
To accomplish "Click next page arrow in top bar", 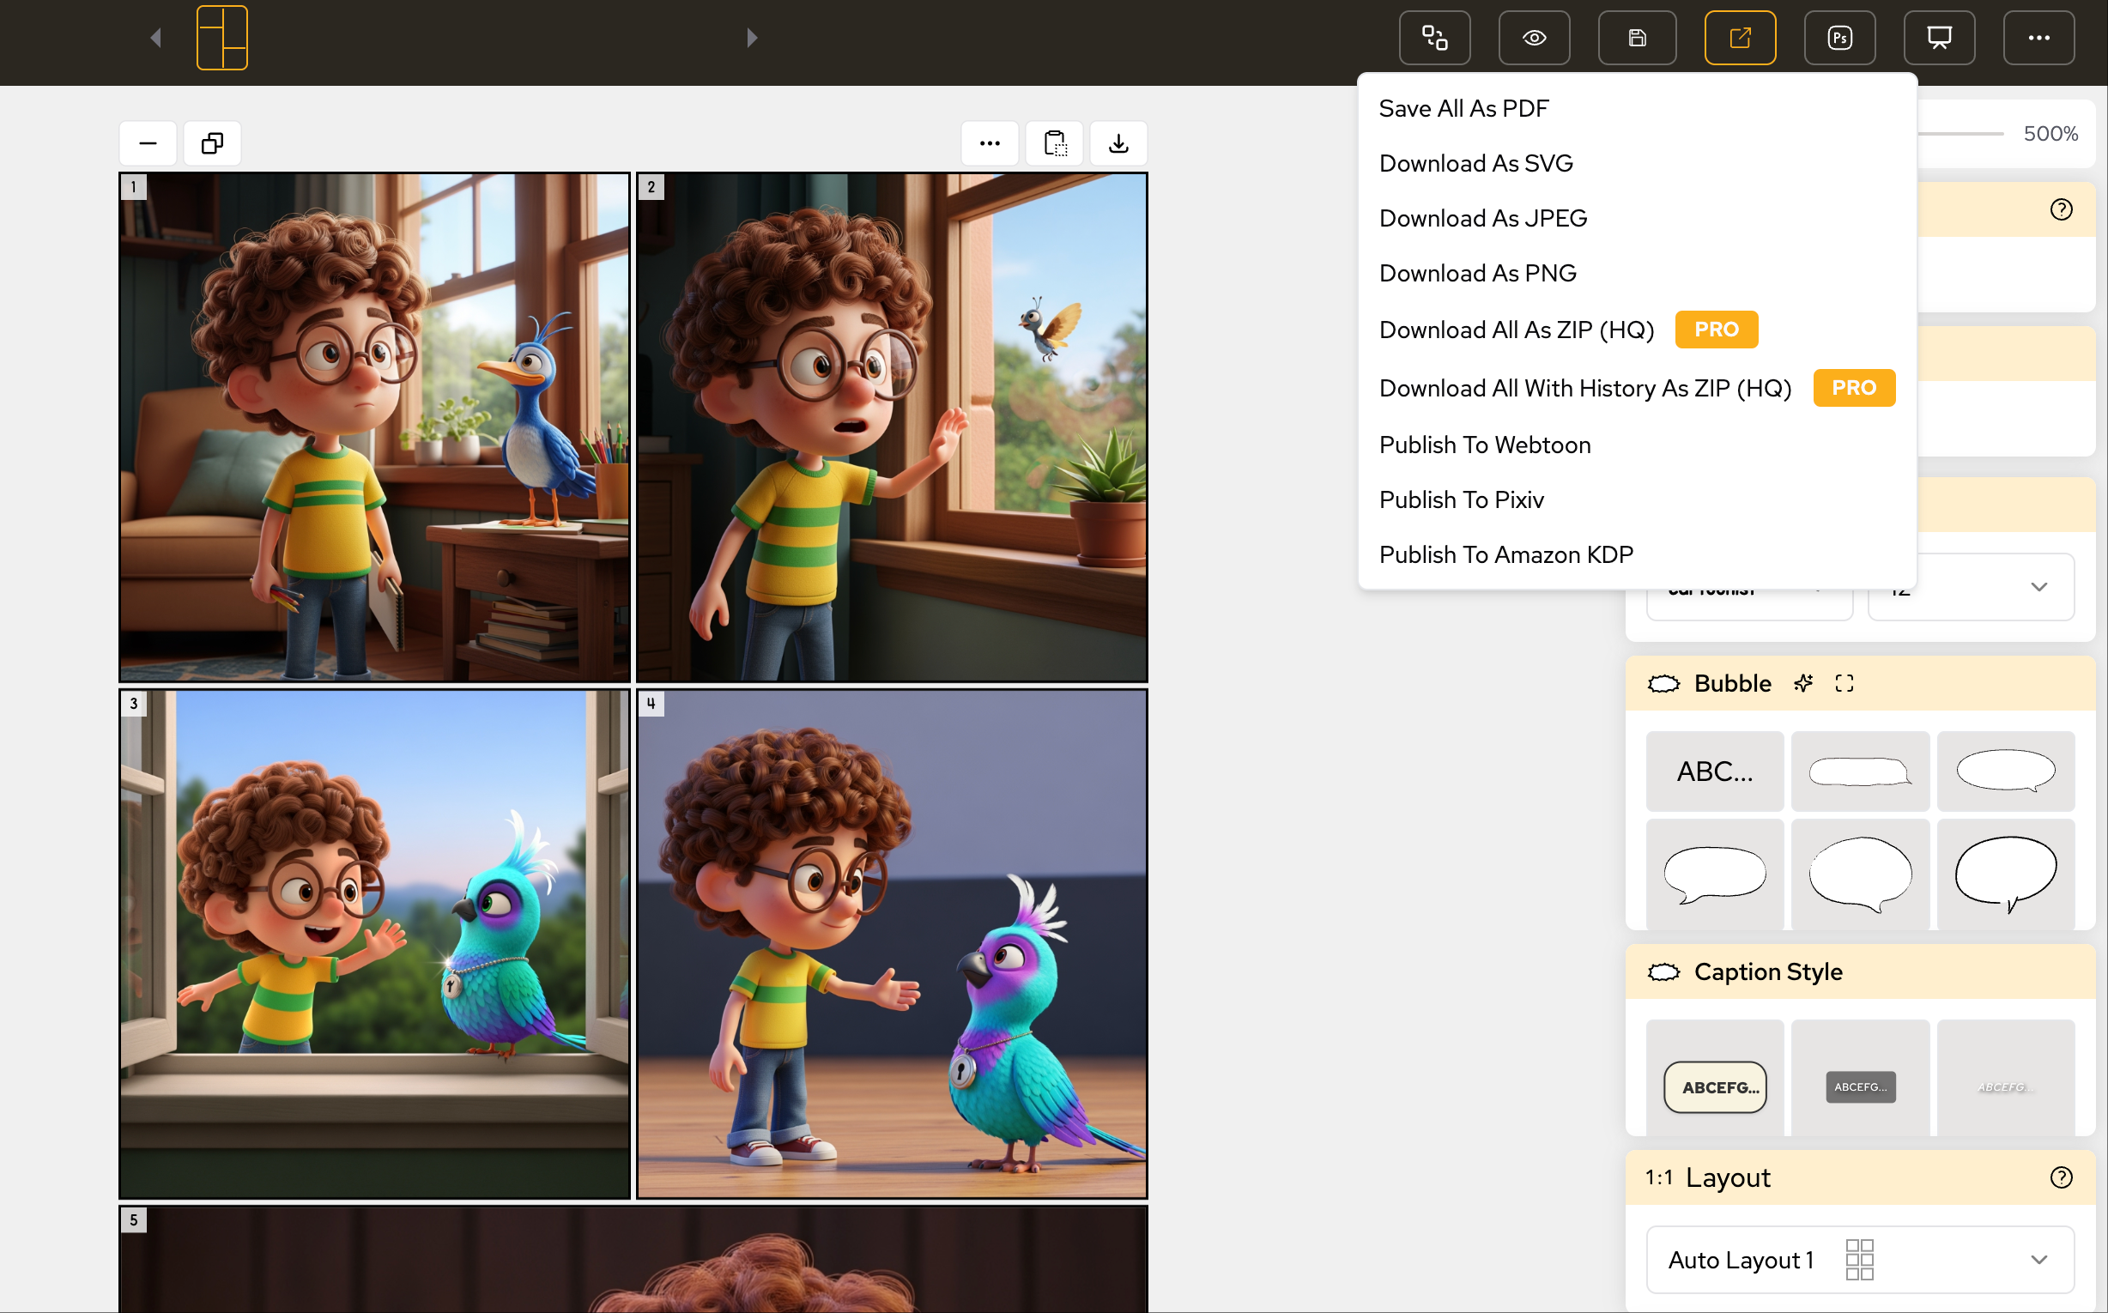I will click(x=752, y=38).
